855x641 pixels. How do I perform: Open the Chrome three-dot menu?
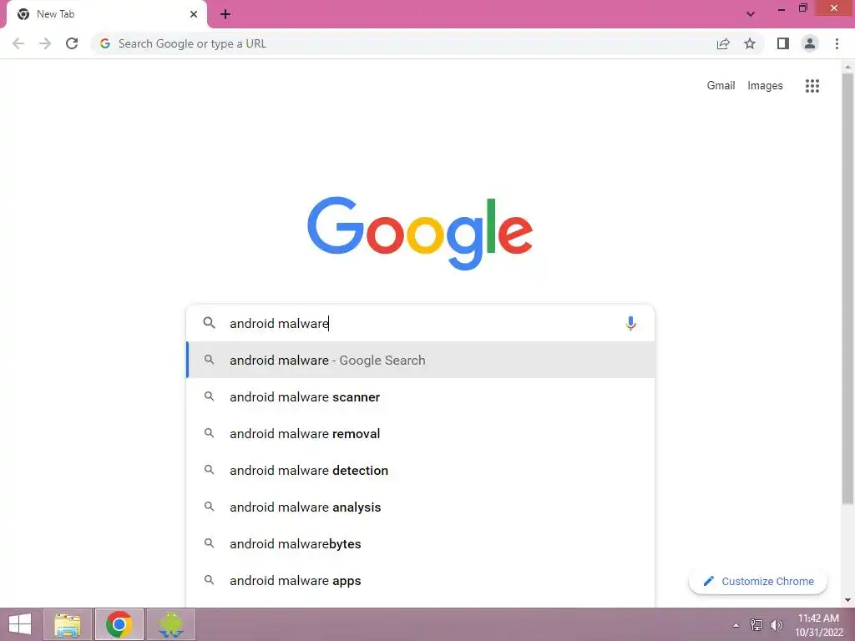[x=837, y=43]
